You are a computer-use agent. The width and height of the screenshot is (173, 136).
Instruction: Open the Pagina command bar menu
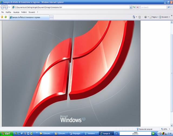click(154, 17)
